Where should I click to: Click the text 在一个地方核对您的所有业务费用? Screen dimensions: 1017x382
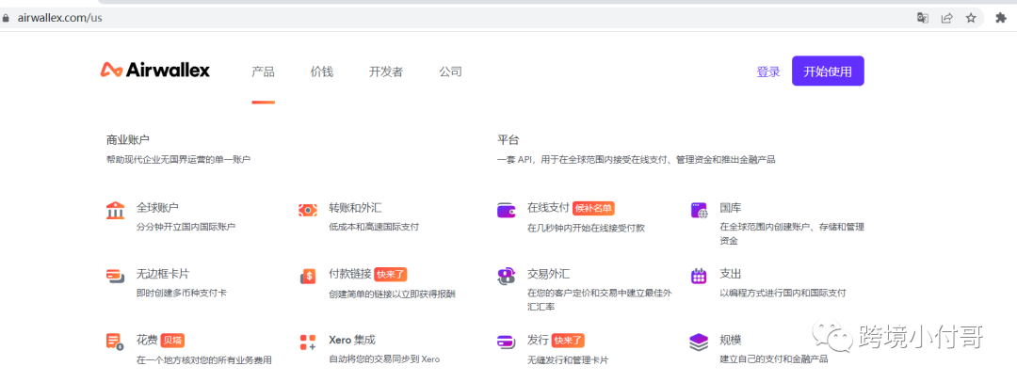[203, 360]
